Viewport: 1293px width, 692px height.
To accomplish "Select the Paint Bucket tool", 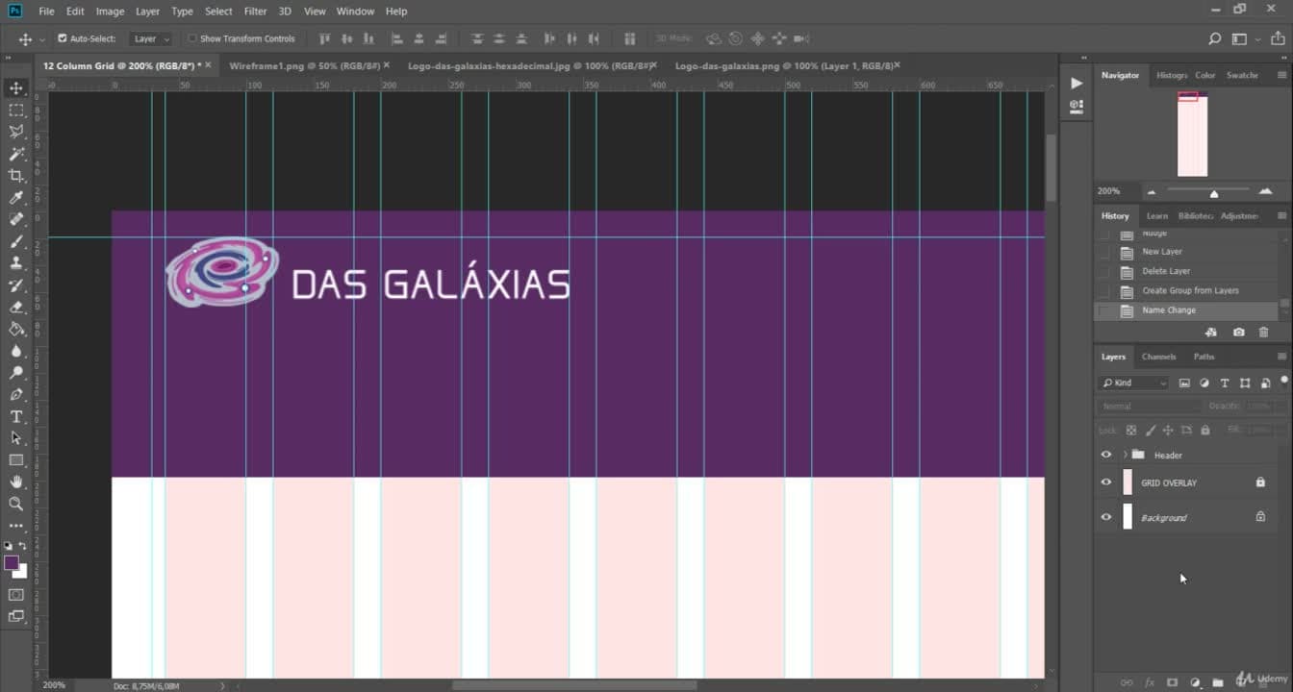I will point(16,329).
